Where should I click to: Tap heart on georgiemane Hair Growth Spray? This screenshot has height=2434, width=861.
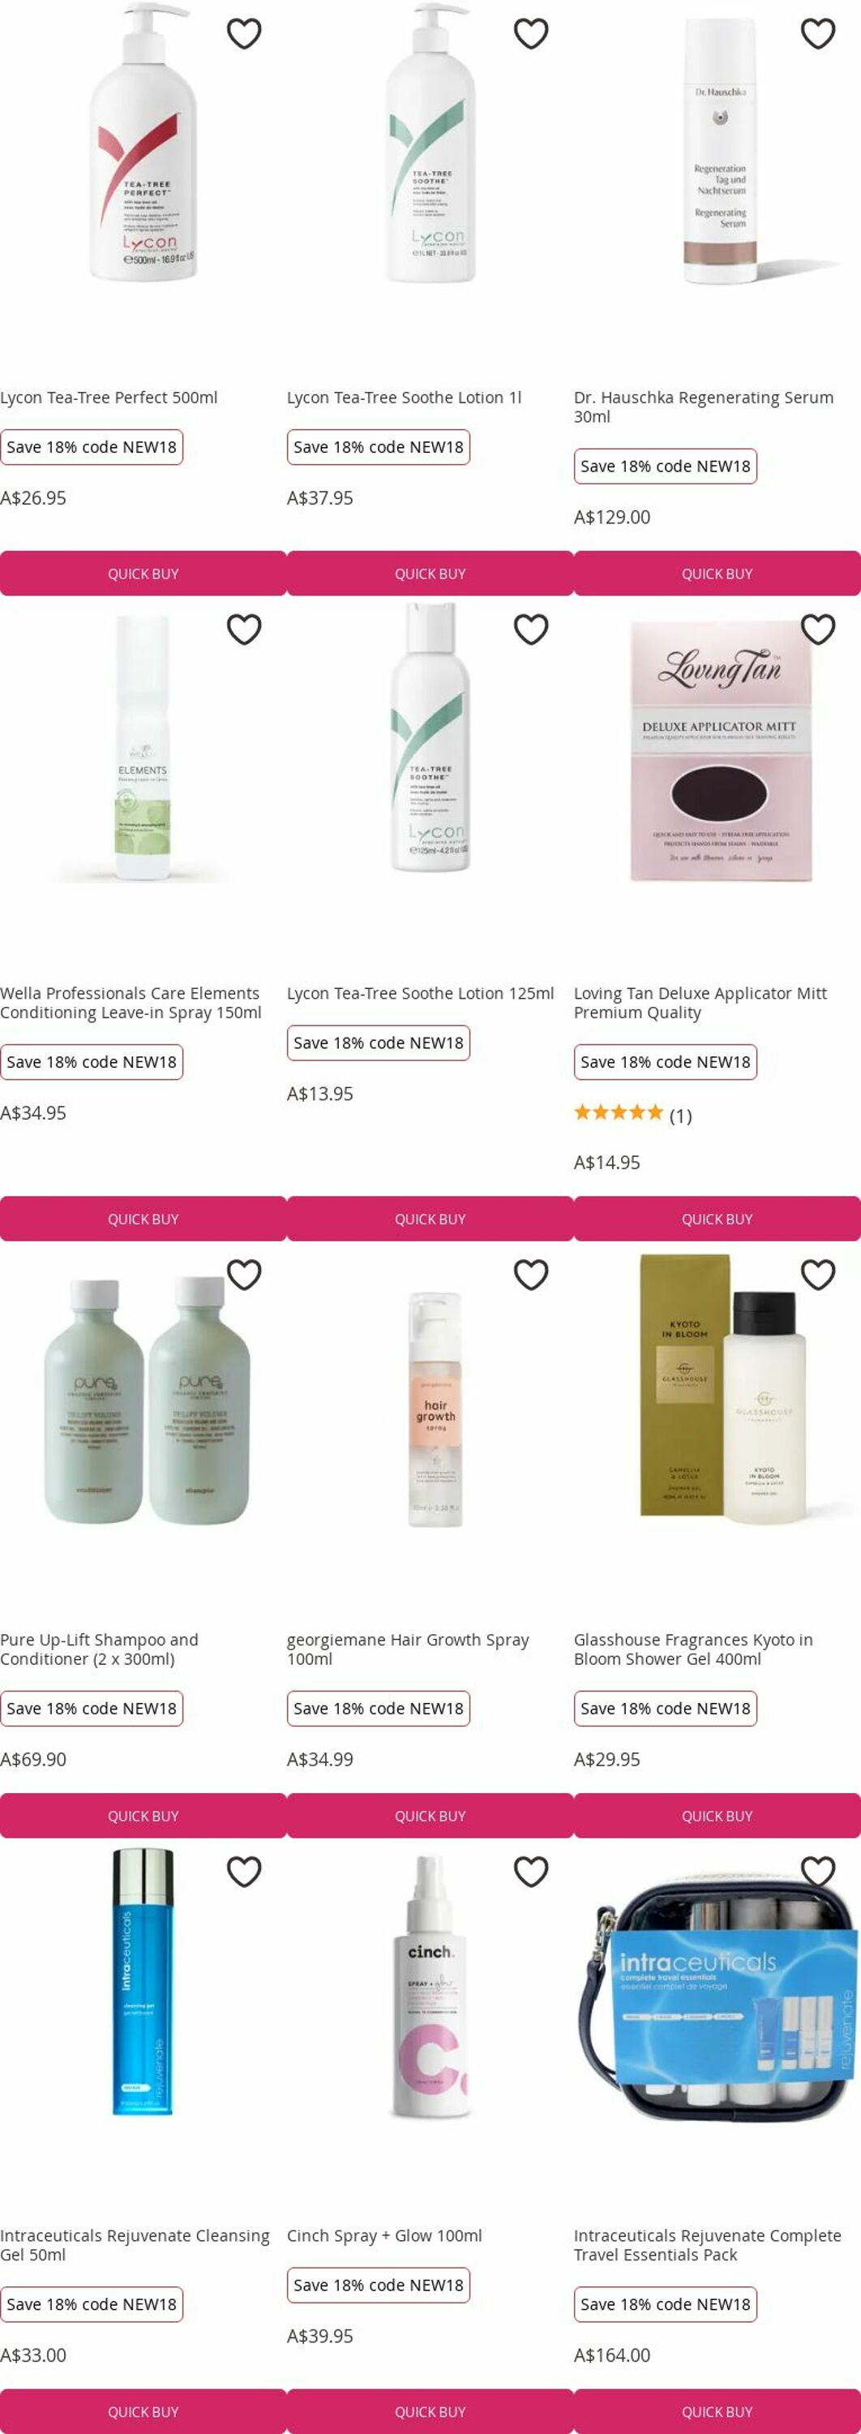[530, 1275]
